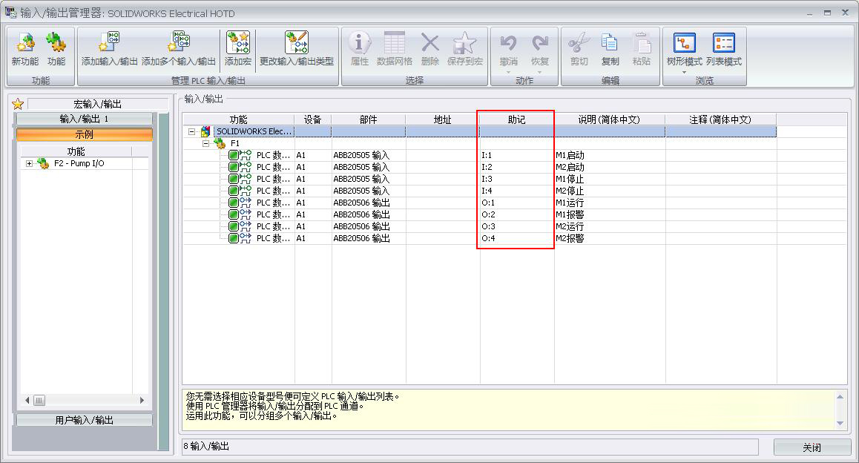
Task: Select the O:4 M2报警 output row
Action: 570,238
